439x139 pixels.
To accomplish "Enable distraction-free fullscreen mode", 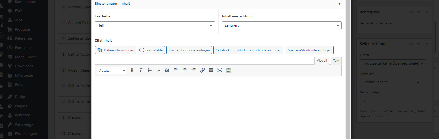I will [220, 70].
